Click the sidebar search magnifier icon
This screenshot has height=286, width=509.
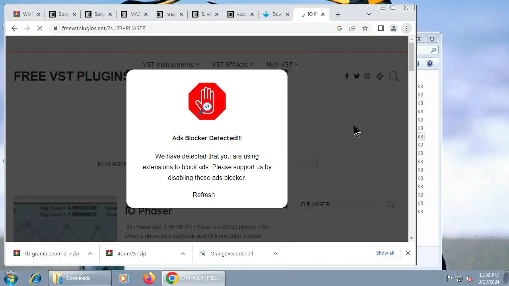tap(390, 204)
